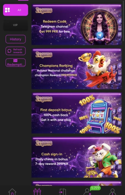The height and width of the screenshot is (195, 125).
Task: Select the All category tab
Action: click(x=16, y=10)
